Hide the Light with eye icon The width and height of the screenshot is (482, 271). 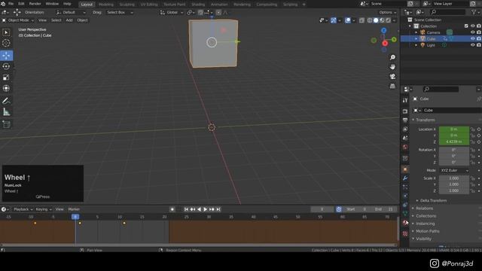coord(473,45)
